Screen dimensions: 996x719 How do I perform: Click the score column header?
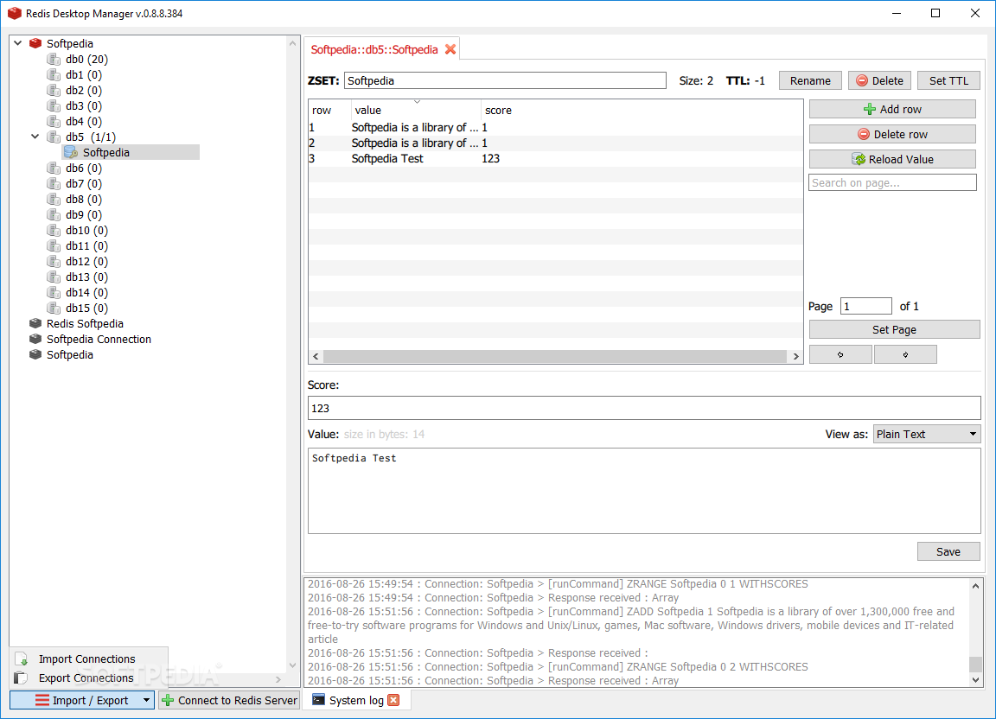tap(642, 110)
